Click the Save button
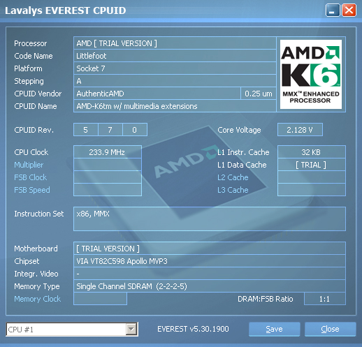This screenshot has height=347, width=362. (274, 329)
